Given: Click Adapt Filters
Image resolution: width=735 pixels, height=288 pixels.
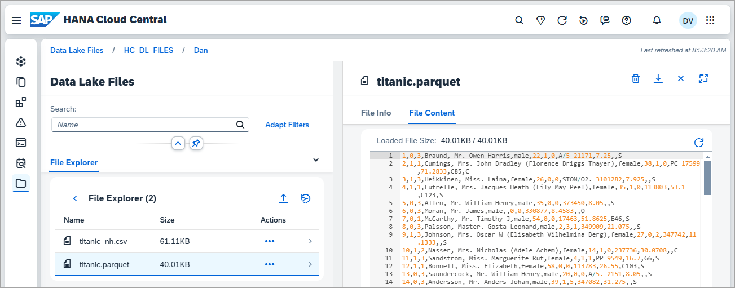Looking at the screenshot, I should coord(287,125).
